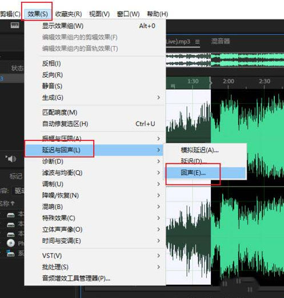Open the 收藏夹(R) menu

tap(69, 14)
